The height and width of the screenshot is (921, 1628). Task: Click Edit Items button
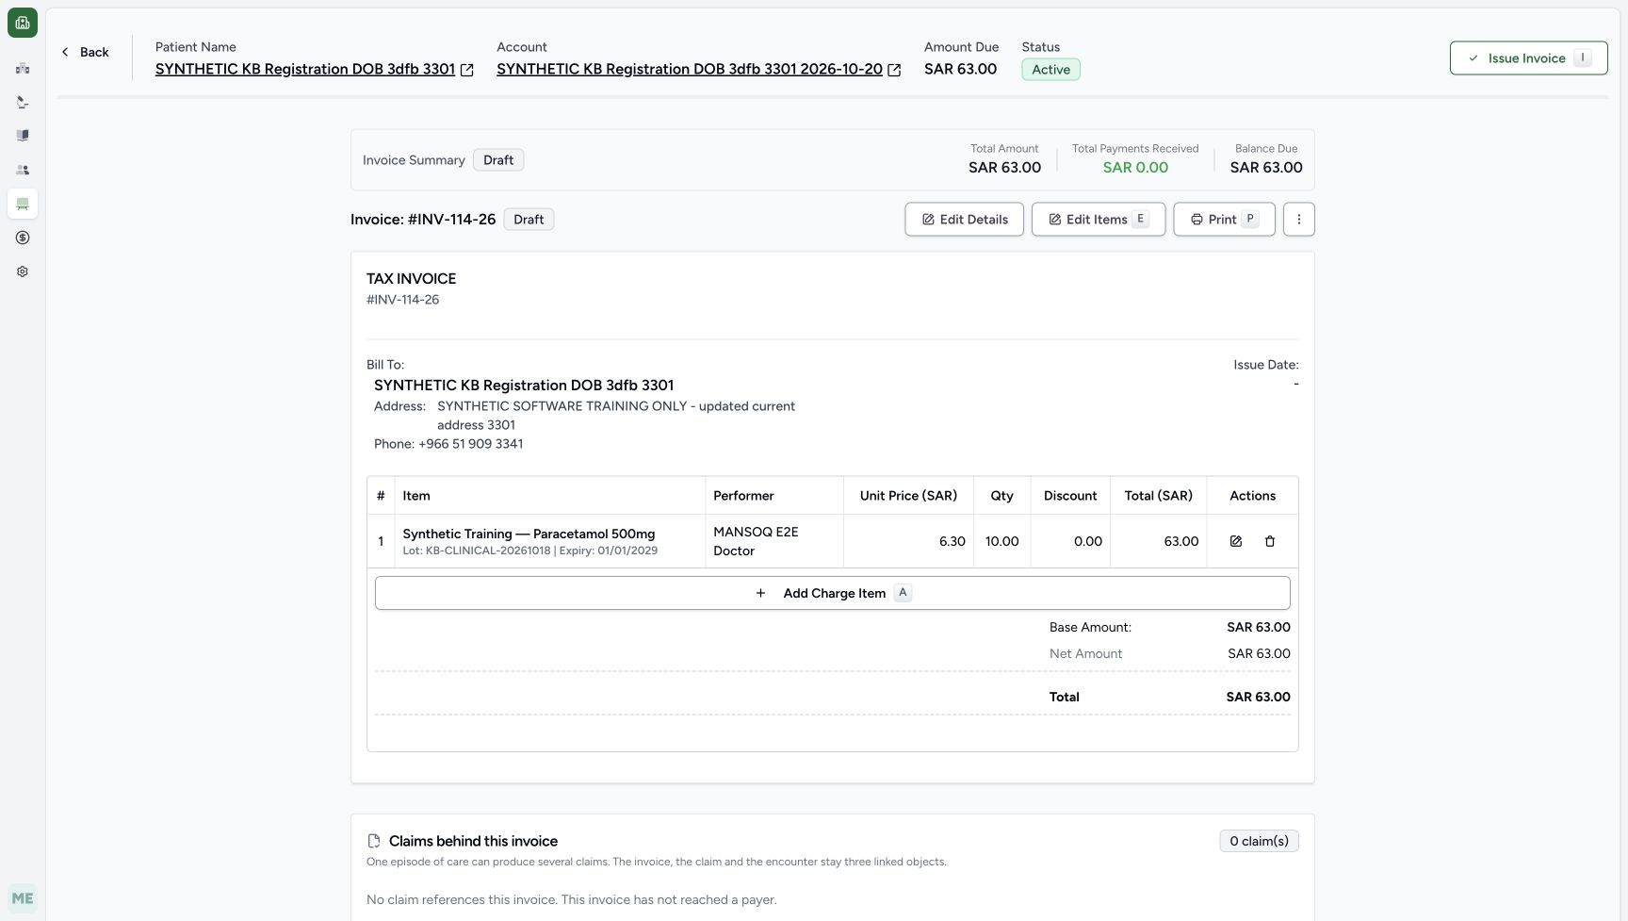[1099, 220]
